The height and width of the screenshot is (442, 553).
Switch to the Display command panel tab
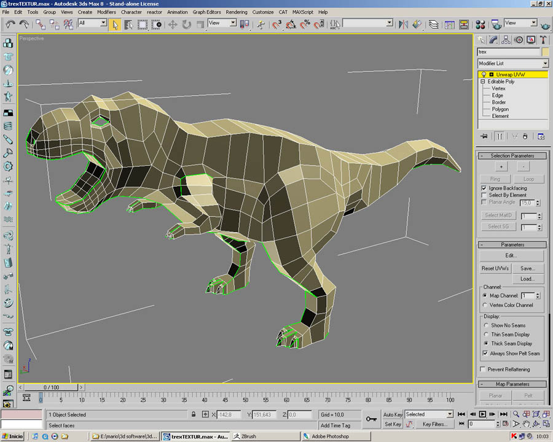point(531,39)
